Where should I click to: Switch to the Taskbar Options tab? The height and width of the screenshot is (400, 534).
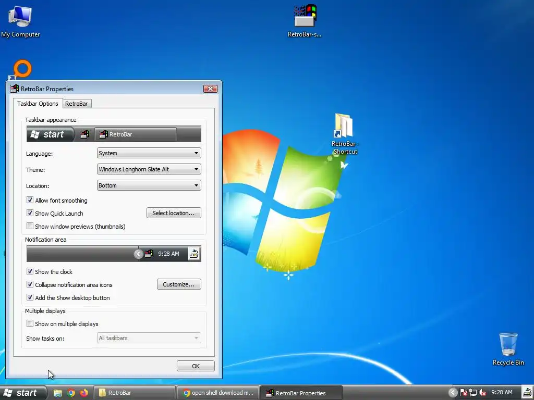click(x=38, y=104)
